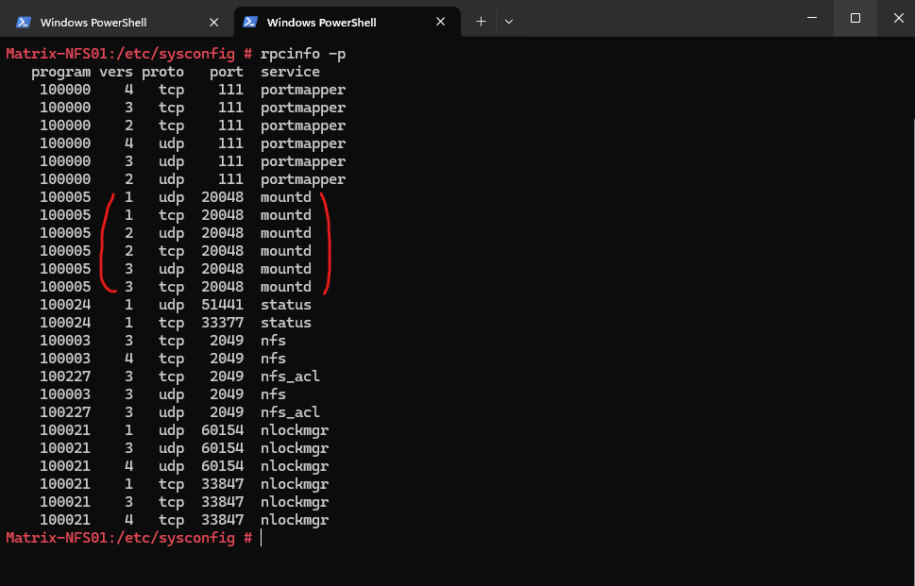Click the nfs_acl entry on tcp row
915x586 pixels.
point(290,377)
